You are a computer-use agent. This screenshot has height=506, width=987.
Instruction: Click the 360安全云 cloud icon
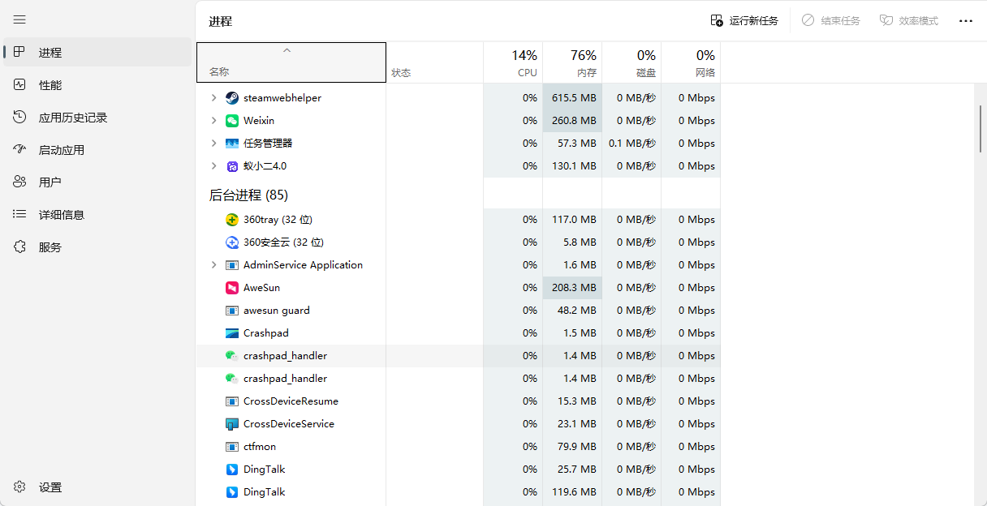pos(232,242)
